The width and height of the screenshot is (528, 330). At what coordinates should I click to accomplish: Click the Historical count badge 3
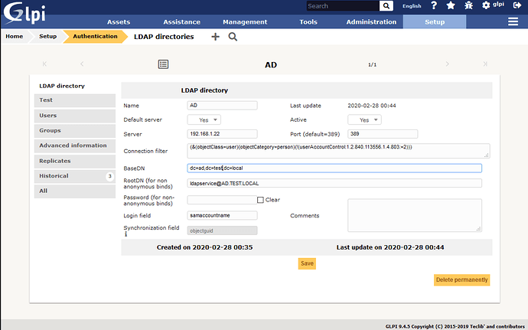(109, 176)
